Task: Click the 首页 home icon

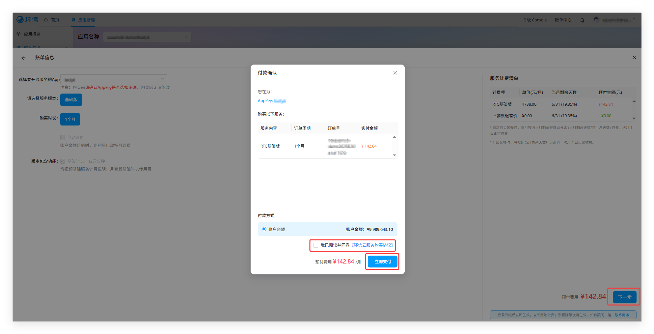Action: pos(46,20)
